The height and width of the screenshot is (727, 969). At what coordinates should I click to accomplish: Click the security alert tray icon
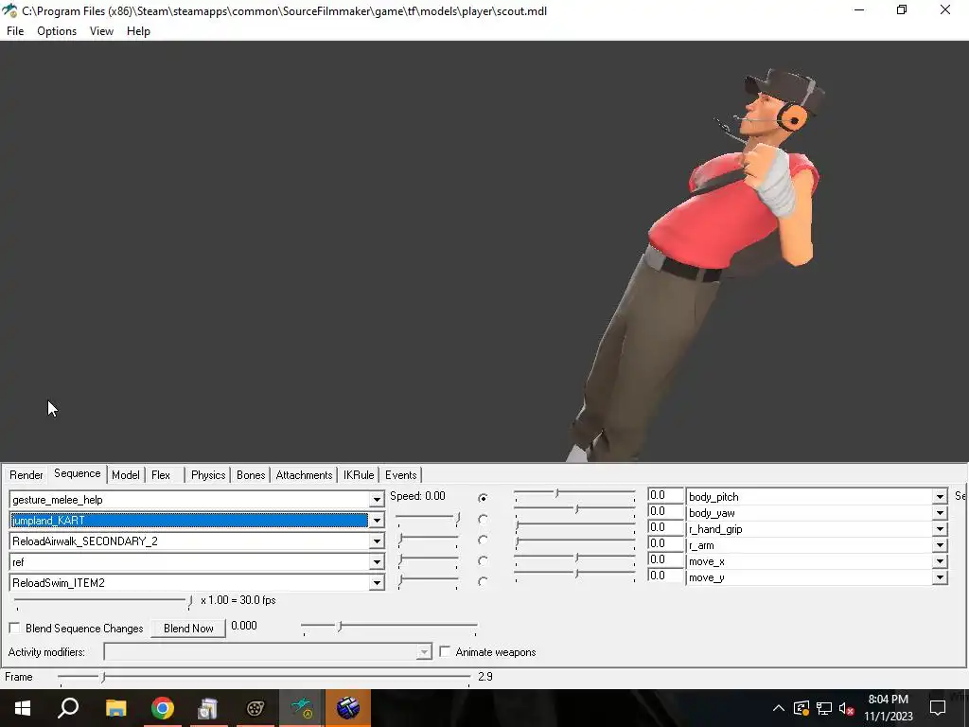click(802, 708)
